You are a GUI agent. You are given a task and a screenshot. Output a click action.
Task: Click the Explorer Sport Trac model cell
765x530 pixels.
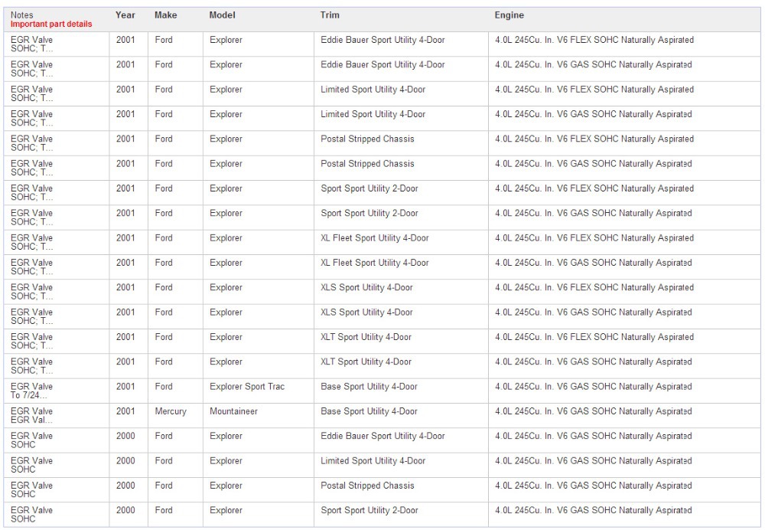tap(247, 387)
